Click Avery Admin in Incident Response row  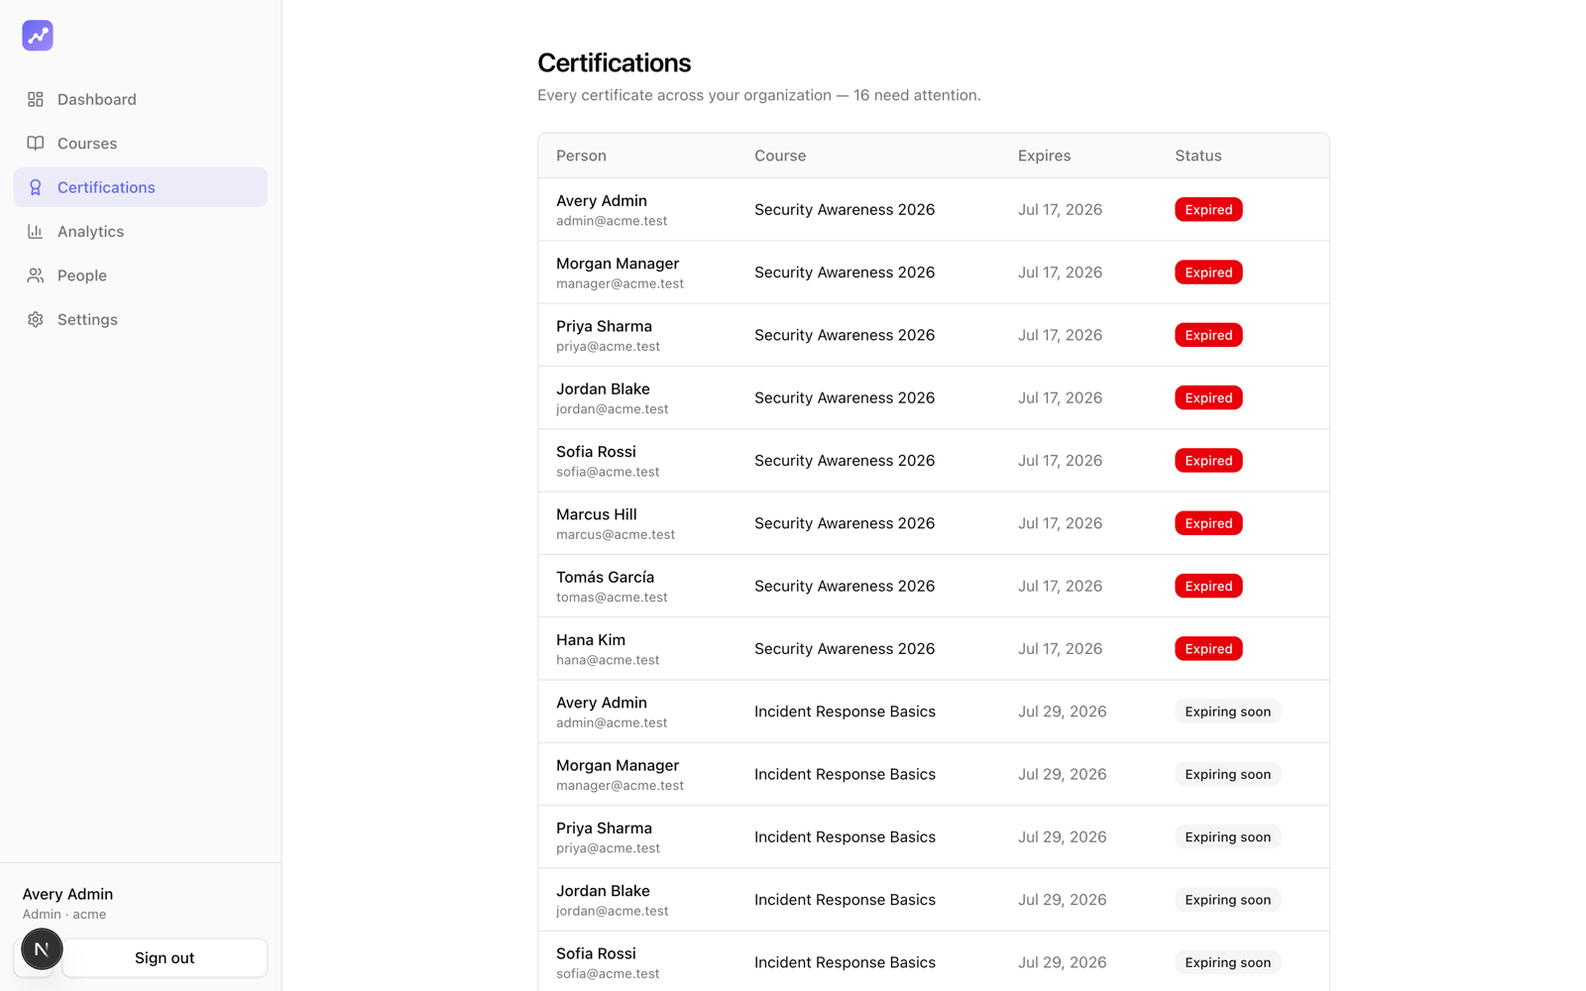click(x=602, y=702)
